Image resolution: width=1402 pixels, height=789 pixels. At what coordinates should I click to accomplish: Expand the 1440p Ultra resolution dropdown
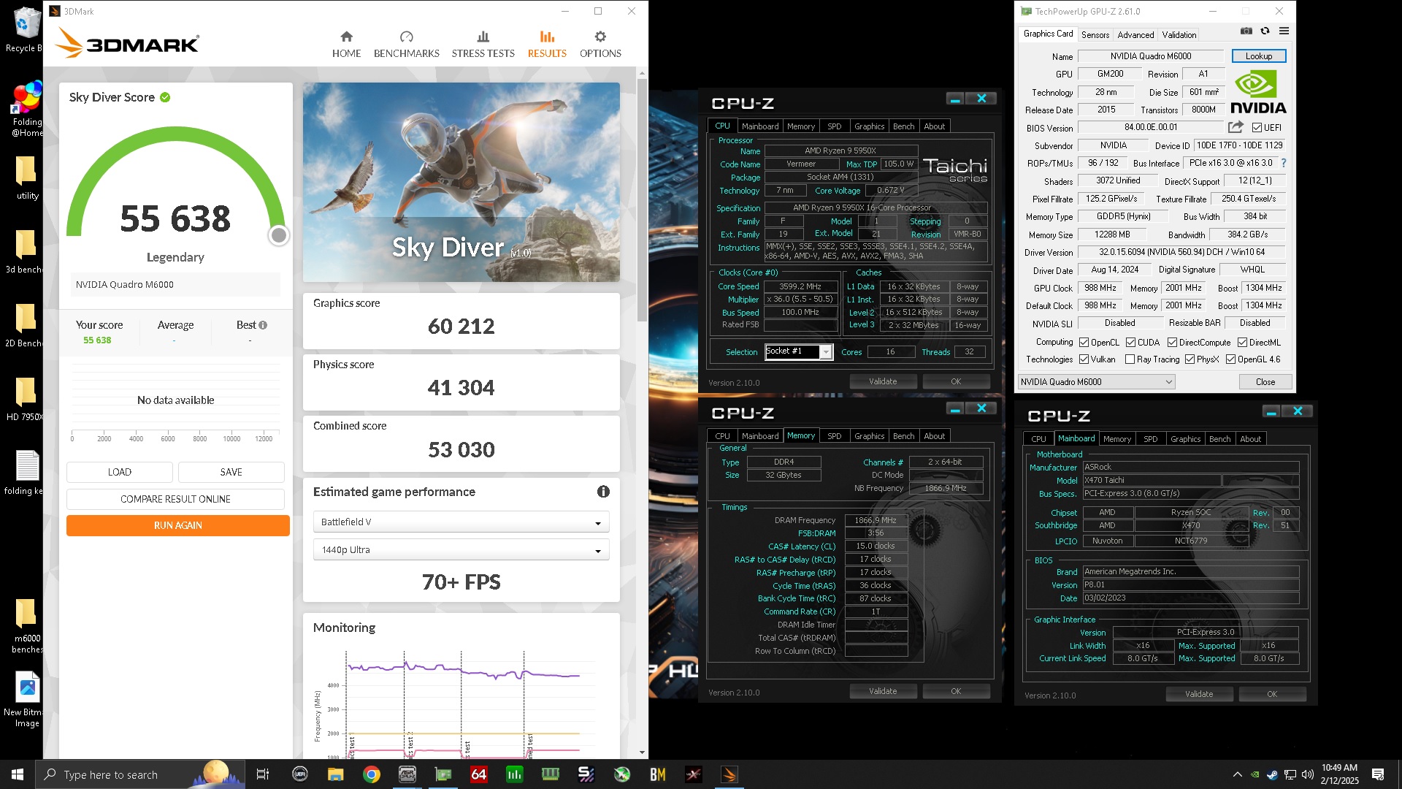click(x=461, y=550)
